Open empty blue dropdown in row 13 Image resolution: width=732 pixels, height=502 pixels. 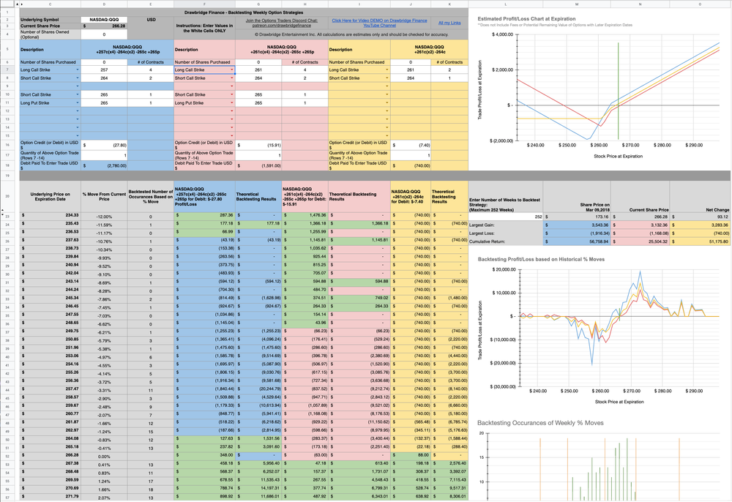pyautogui.click(x=78, y=119)
